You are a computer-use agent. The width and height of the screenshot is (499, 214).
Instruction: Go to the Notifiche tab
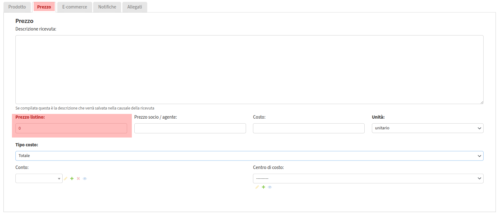107,7
